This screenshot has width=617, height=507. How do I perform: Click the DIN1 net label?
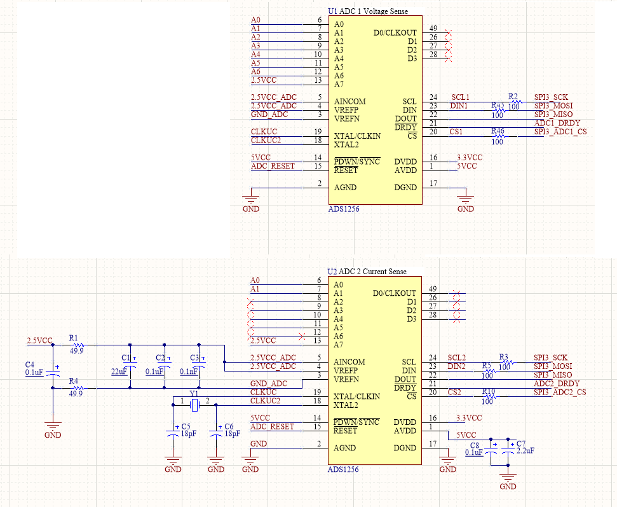click(x=459, y=106)
